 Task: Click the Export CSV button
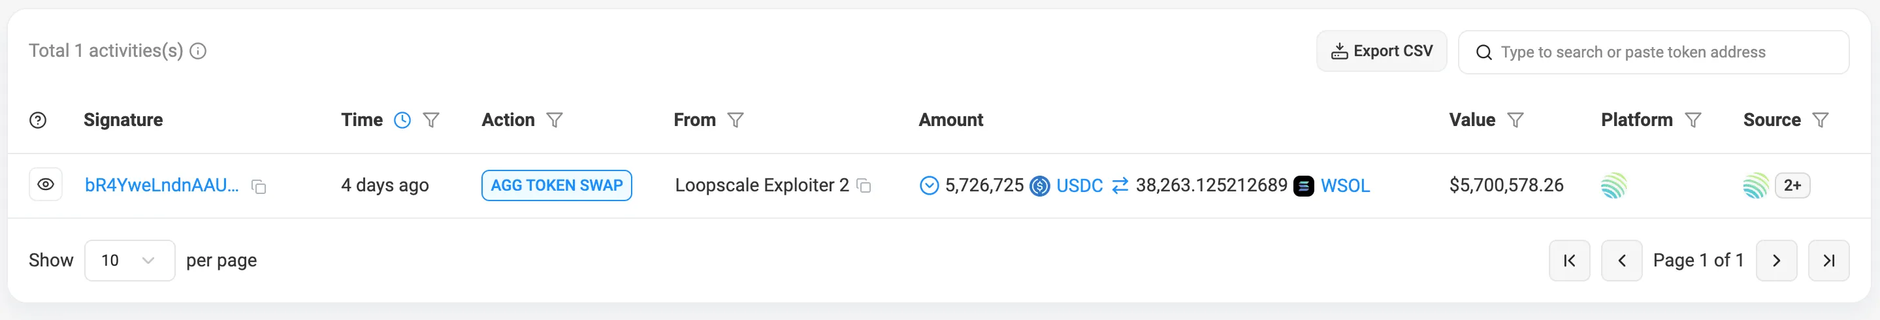click(x=1382, y=51)
